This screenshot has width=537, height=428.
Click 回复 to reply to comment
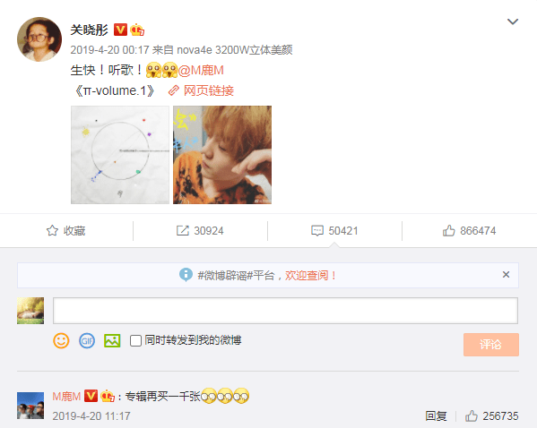pyautogui.click(x=436, y=416)
